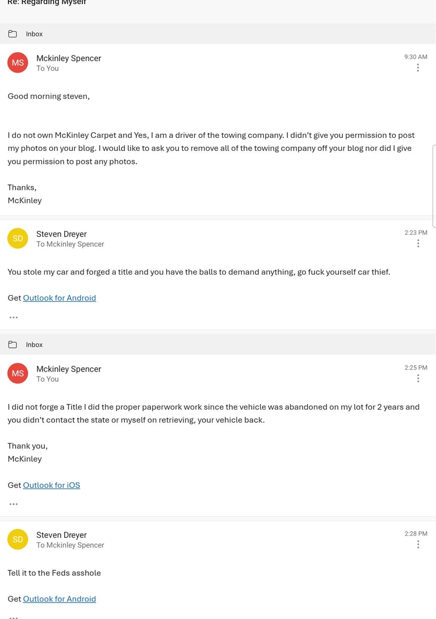
Task: Click the second Inbox folder icon
Action: [12, 344]
